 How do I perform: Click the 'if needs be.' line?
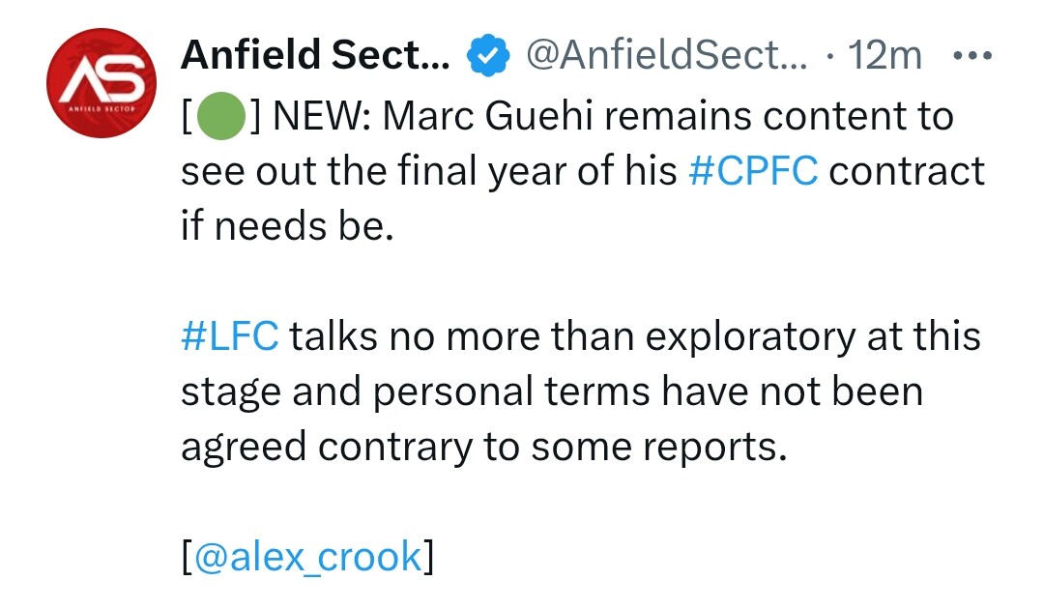288,226
